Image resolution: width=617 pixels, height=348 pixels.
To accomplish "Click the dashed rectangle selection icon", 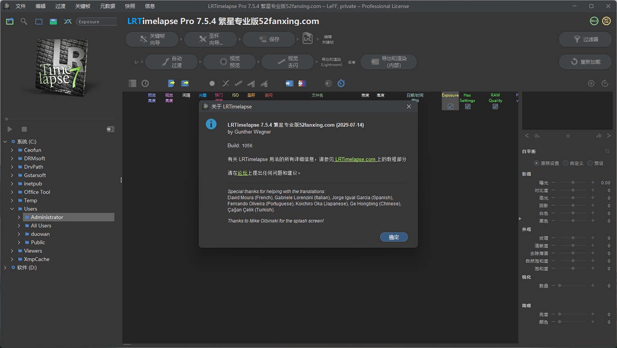I will tap(39, 22).
